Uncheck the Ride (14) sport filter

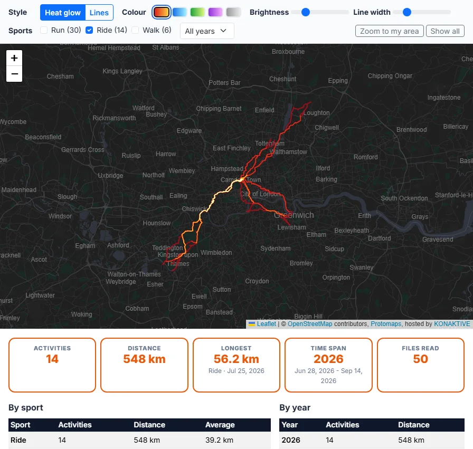point(89,30)
